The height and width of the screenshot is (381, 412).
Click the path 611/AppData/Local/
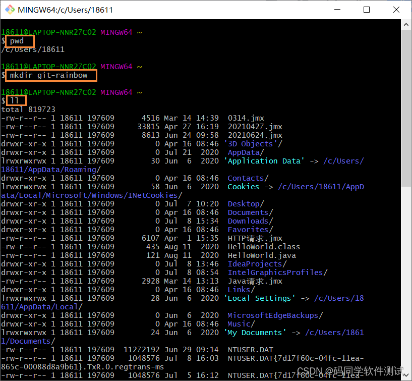point(42,307)
